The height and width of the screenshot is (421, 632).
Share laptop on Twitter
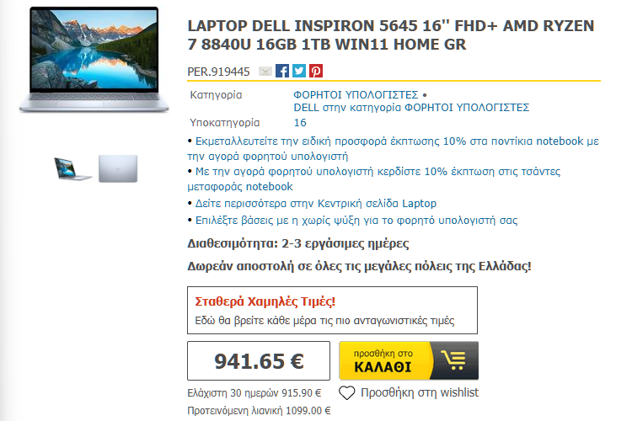(299, 72)
